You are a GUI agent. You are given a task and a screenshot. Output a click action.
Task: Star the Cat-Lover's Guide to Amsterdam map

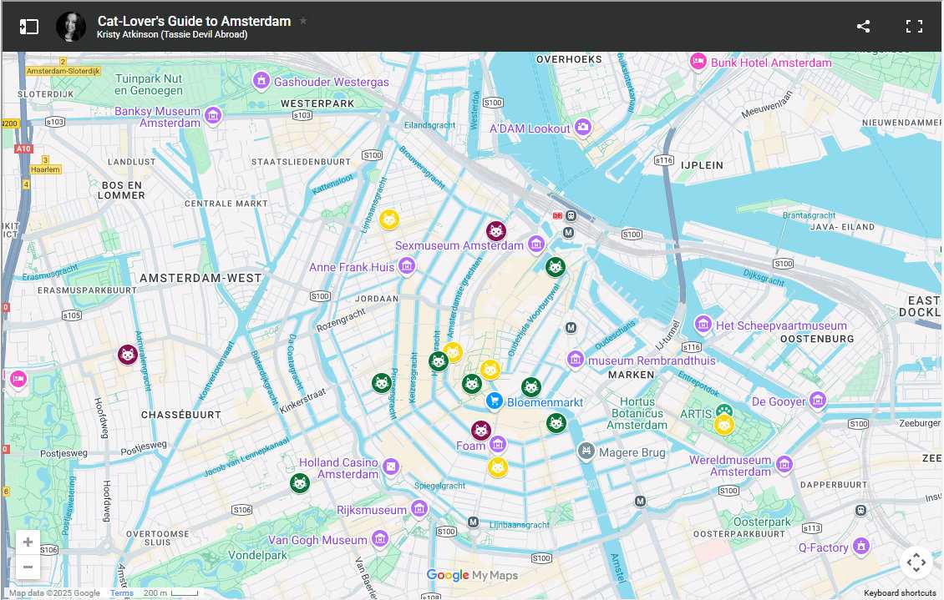[303, 20]
